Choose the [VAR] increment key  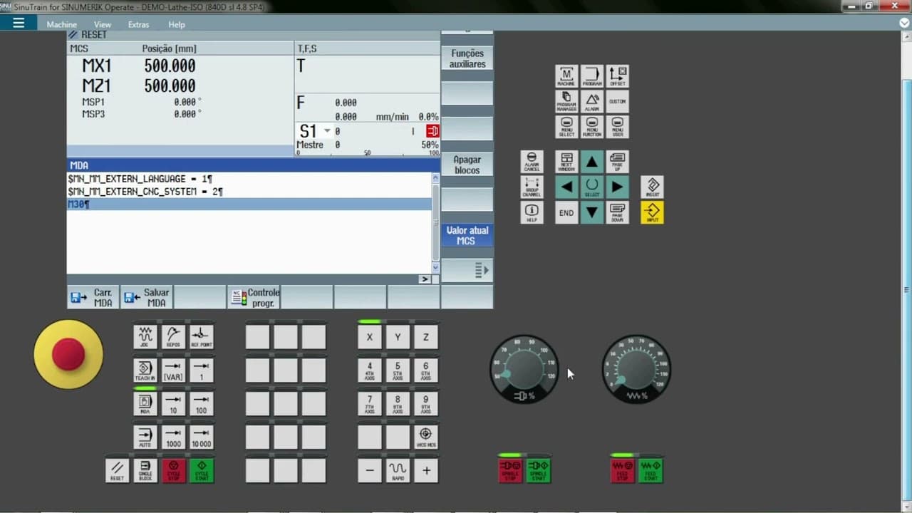point(173,370)
